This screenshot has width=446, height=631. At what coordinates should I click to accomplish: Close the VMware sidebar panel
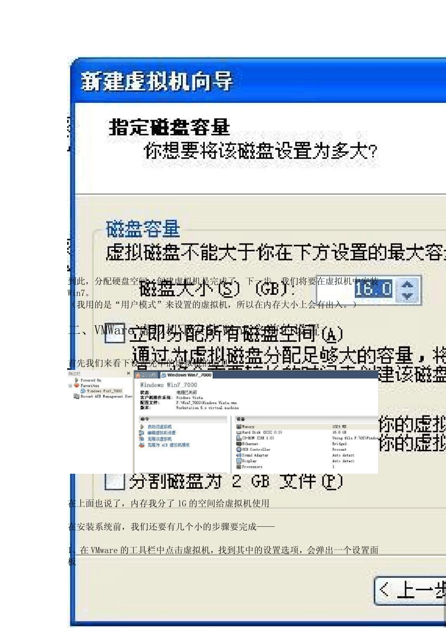click(x=129, y=374)
